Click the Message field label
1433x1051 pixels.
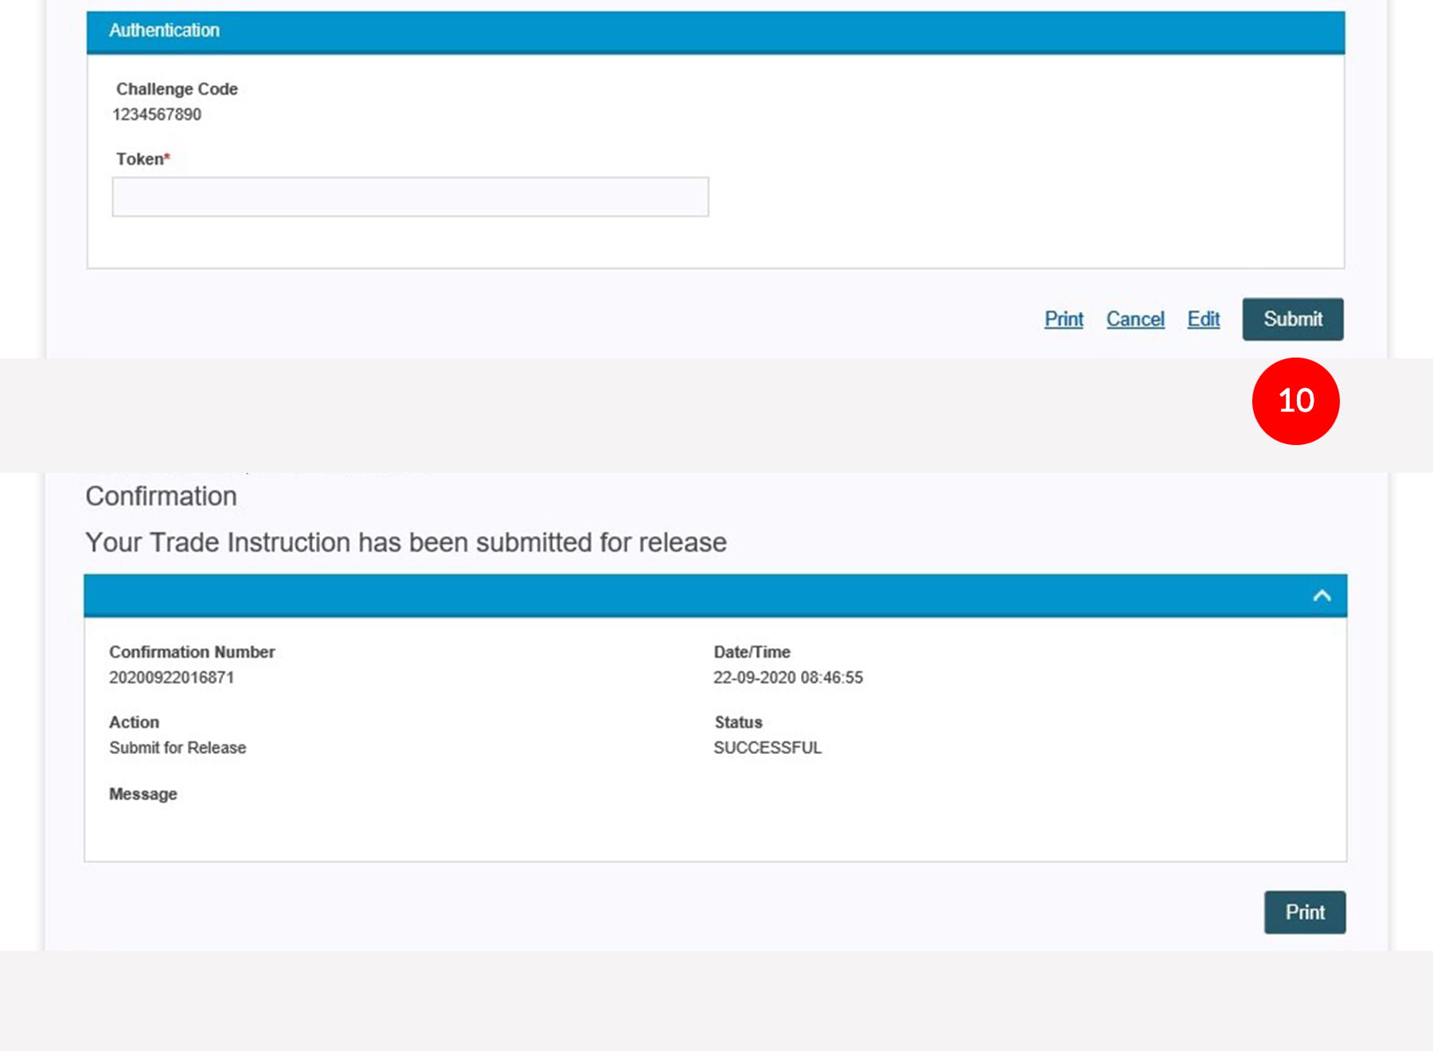pyautogui.click(x=143, y=794)
